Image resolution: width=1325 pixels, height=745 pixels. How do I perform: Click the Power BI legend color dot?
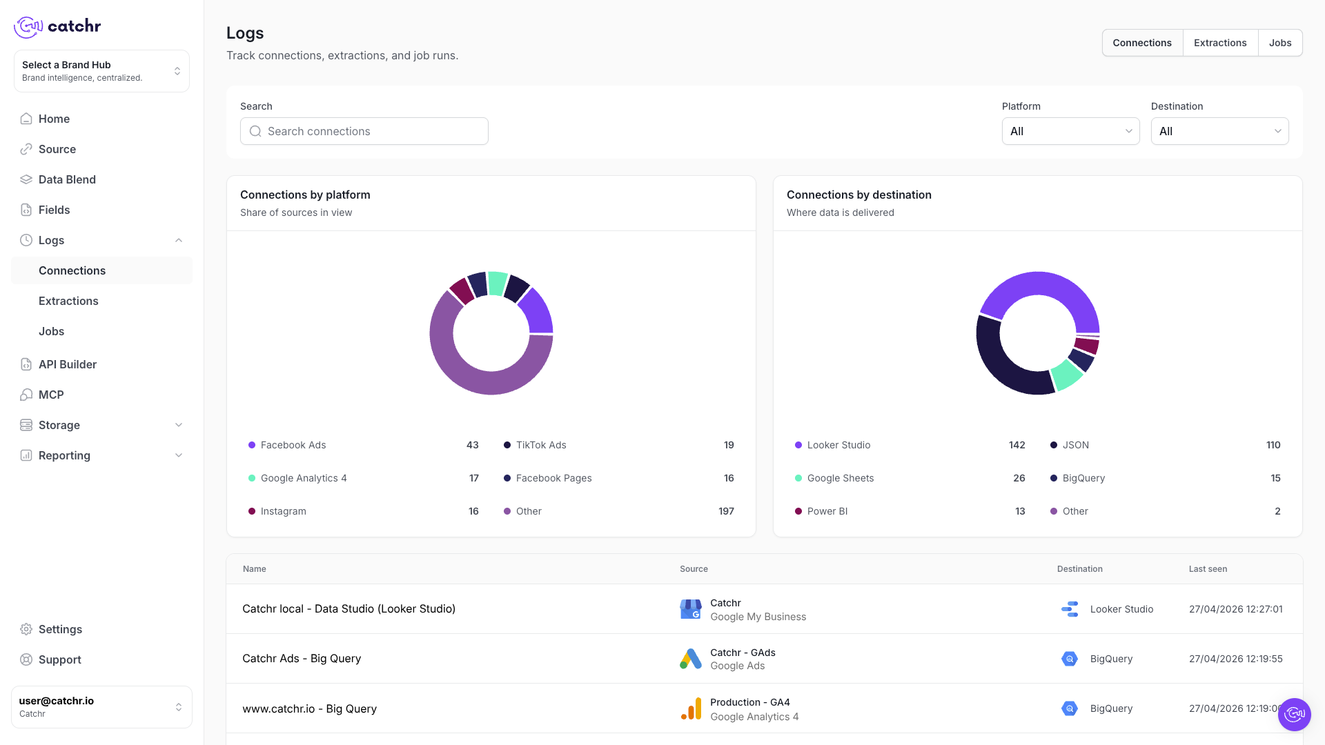(798, 511)
